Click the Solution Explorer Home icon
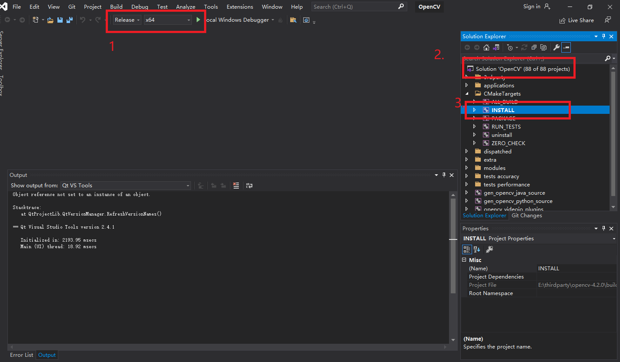The height and width of the screenshot is (362, 620). tap(486, 47)
